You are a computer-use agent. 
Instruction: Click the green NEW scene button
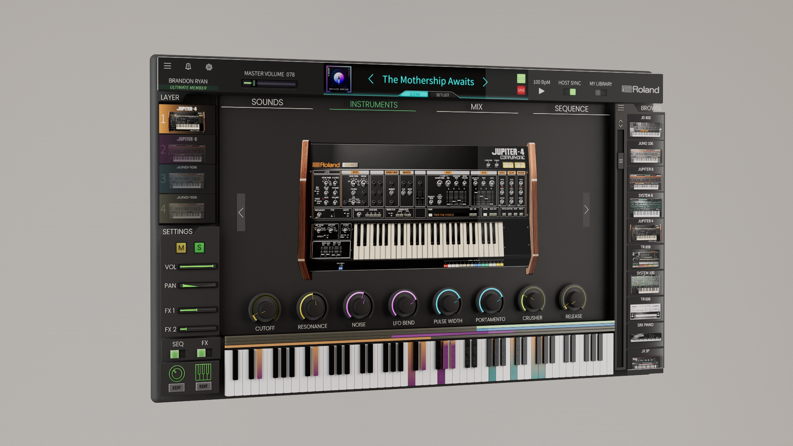click(x=521, y=78)
